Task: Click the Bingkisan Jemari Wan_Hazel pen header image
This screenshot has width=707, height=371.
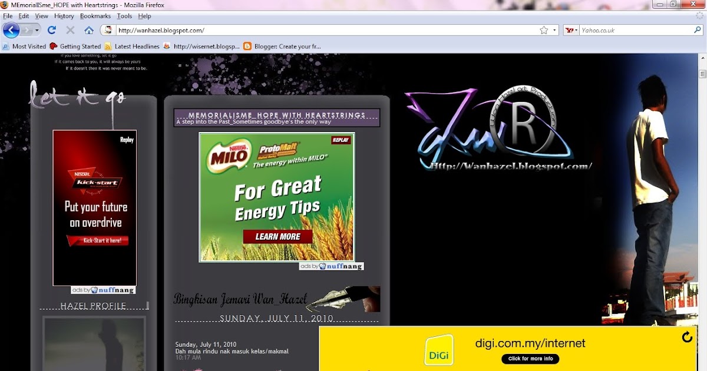Action: point(277,299)
